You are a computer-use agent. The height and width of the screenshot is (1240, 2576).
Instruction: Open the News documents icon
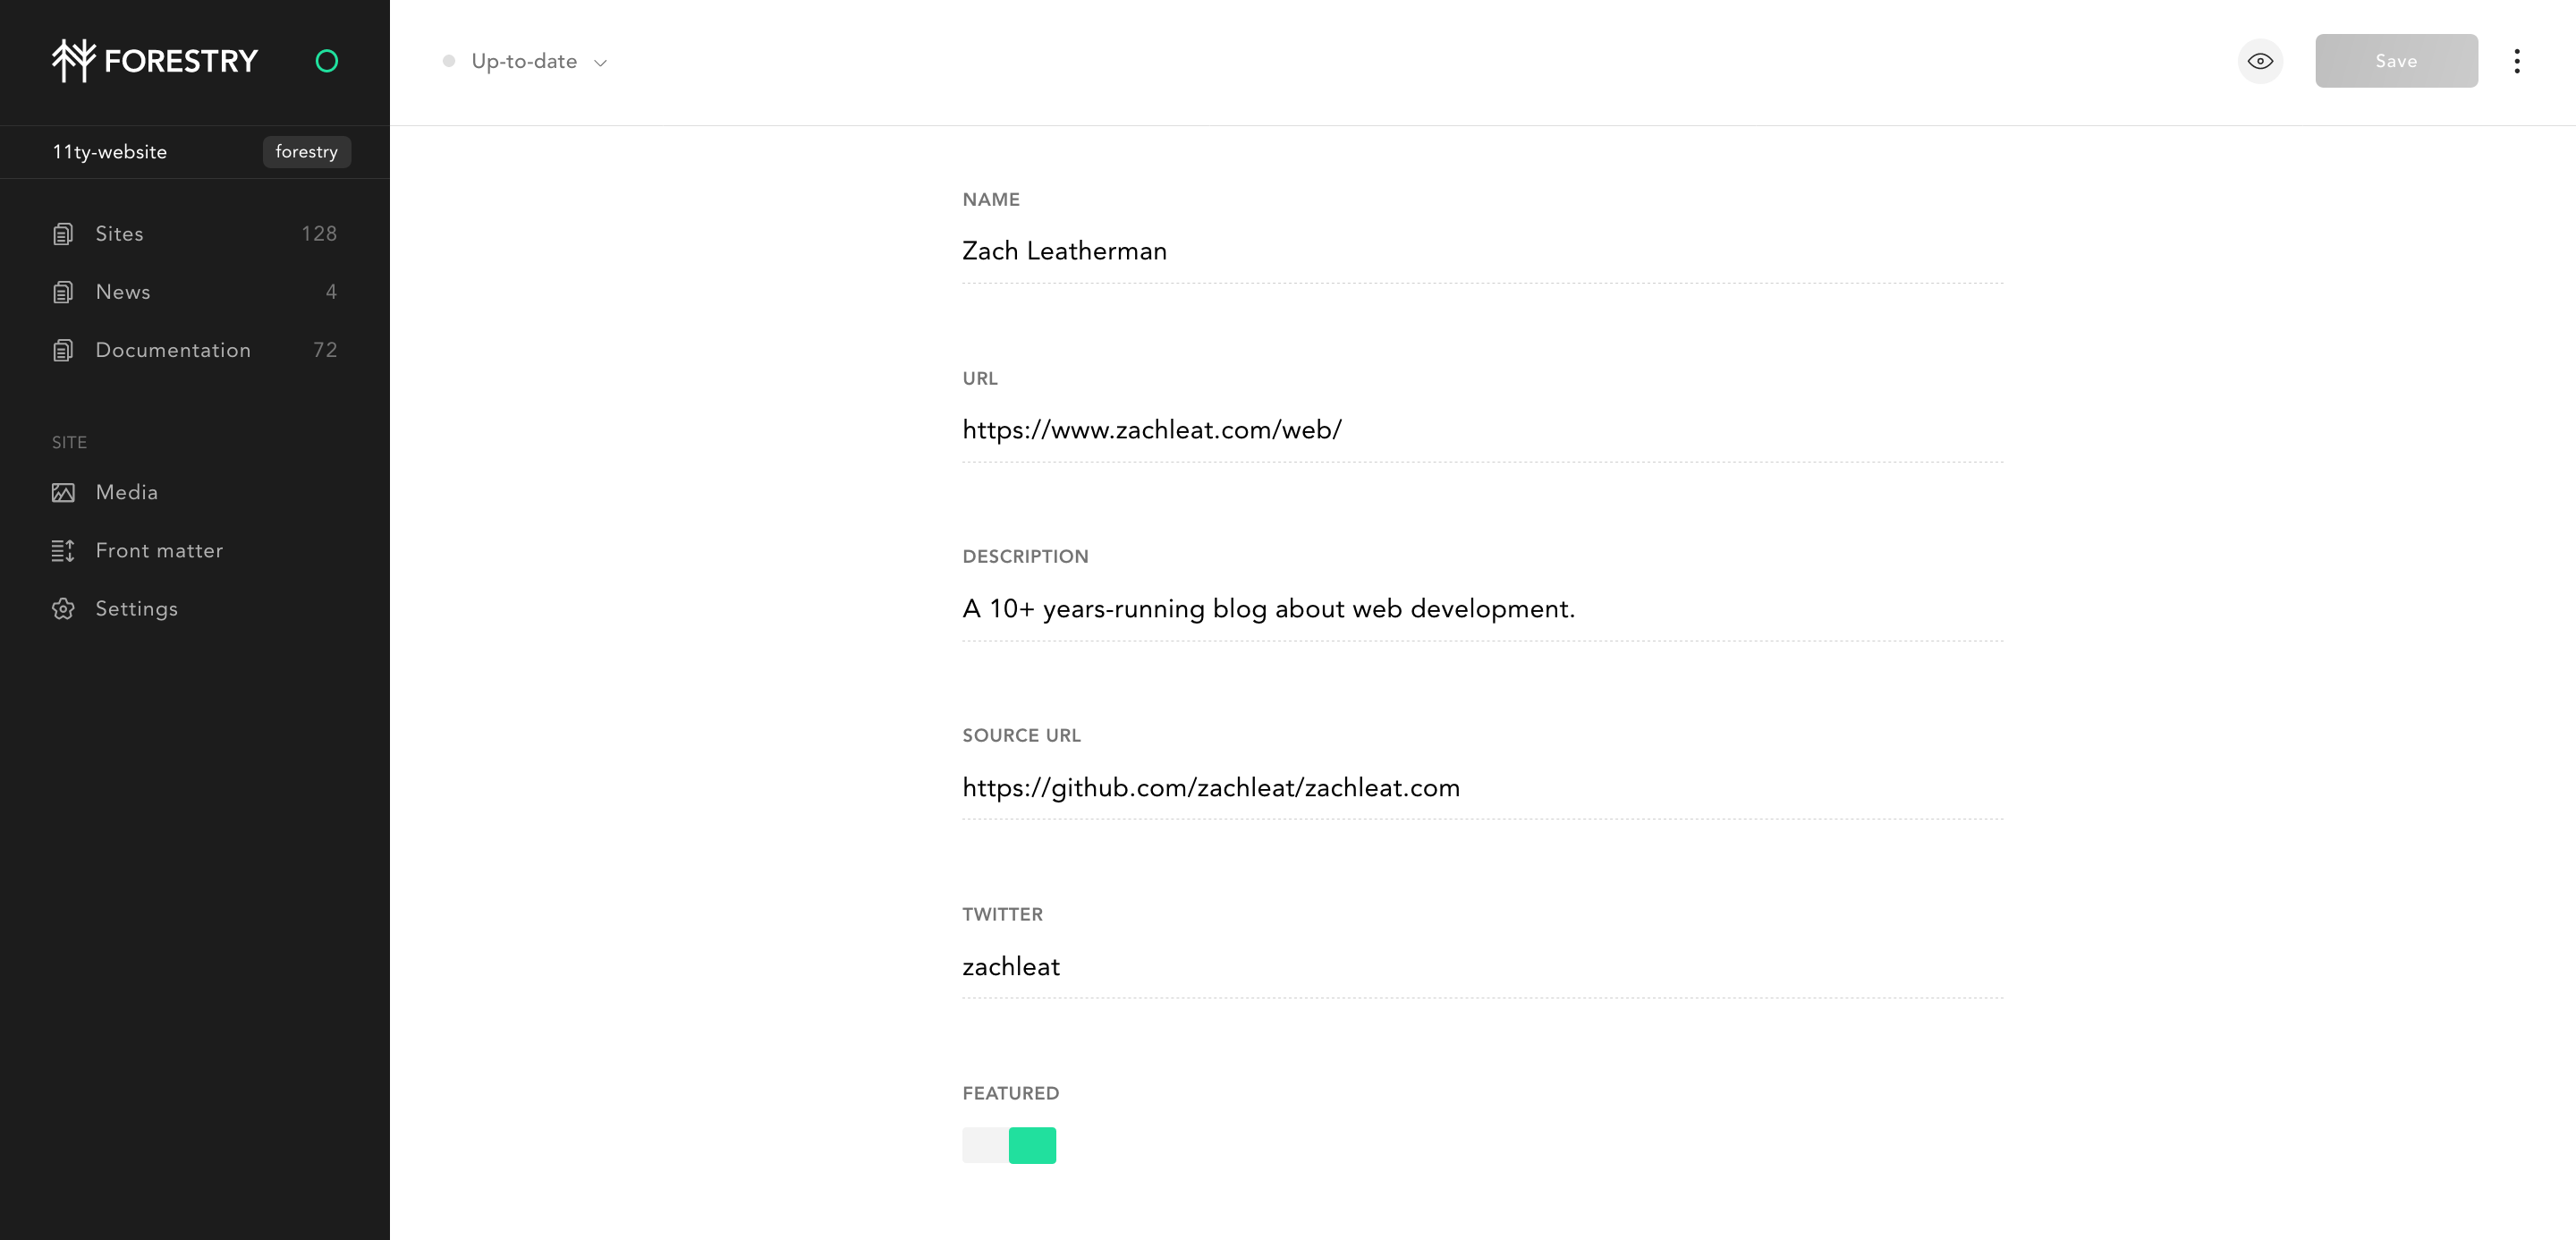tap(63, 292)
